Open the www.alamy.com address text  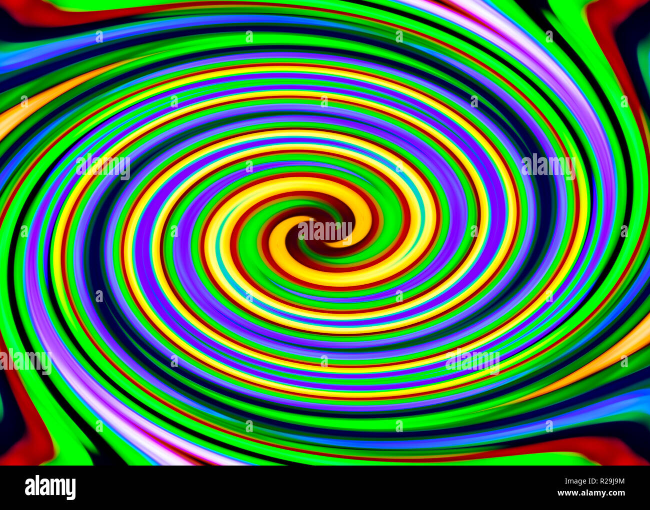pos(591,494)
